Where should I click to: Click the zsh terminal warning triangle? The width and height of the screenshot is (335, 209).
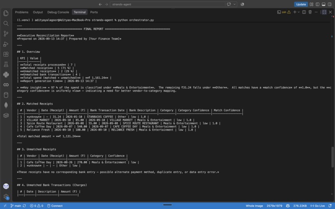click(x=289, y=12)
